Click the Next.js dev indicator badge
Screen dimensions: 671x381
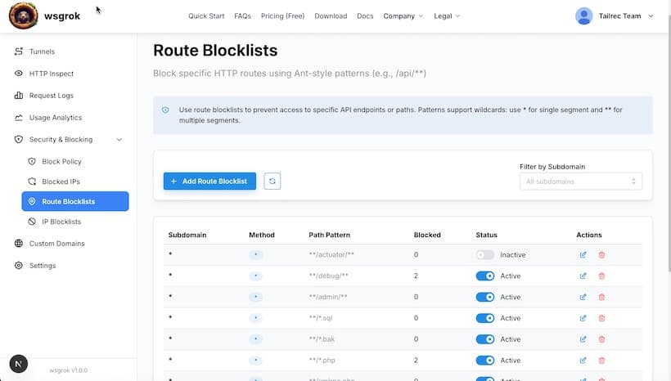(18, 364)
